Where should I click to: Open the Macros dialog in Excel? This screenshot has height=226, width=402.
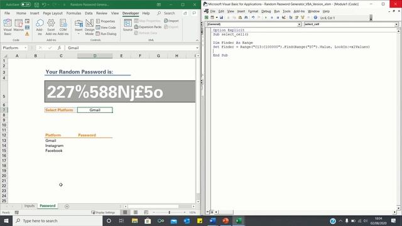click(x=18, y=26)
